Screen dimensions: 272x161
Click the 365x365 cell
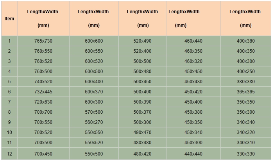(x=246, y=91)
